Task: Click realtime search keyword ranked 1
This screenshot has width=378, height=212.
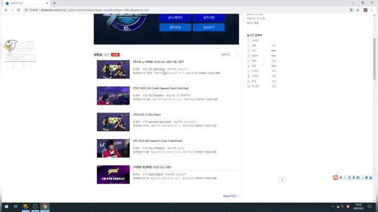Action: click(255, 40)
